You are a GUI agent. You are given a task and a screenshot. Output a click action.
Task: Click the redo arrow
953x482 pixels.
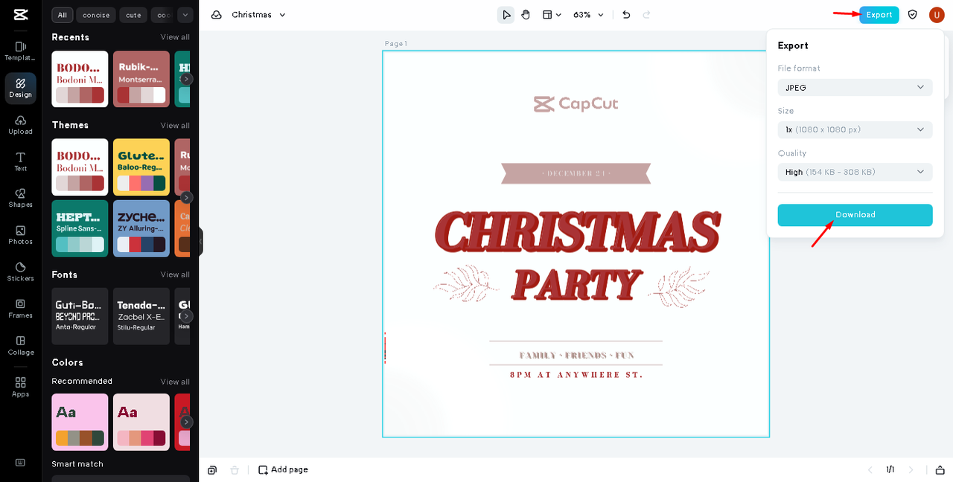(x=646, y=15)
